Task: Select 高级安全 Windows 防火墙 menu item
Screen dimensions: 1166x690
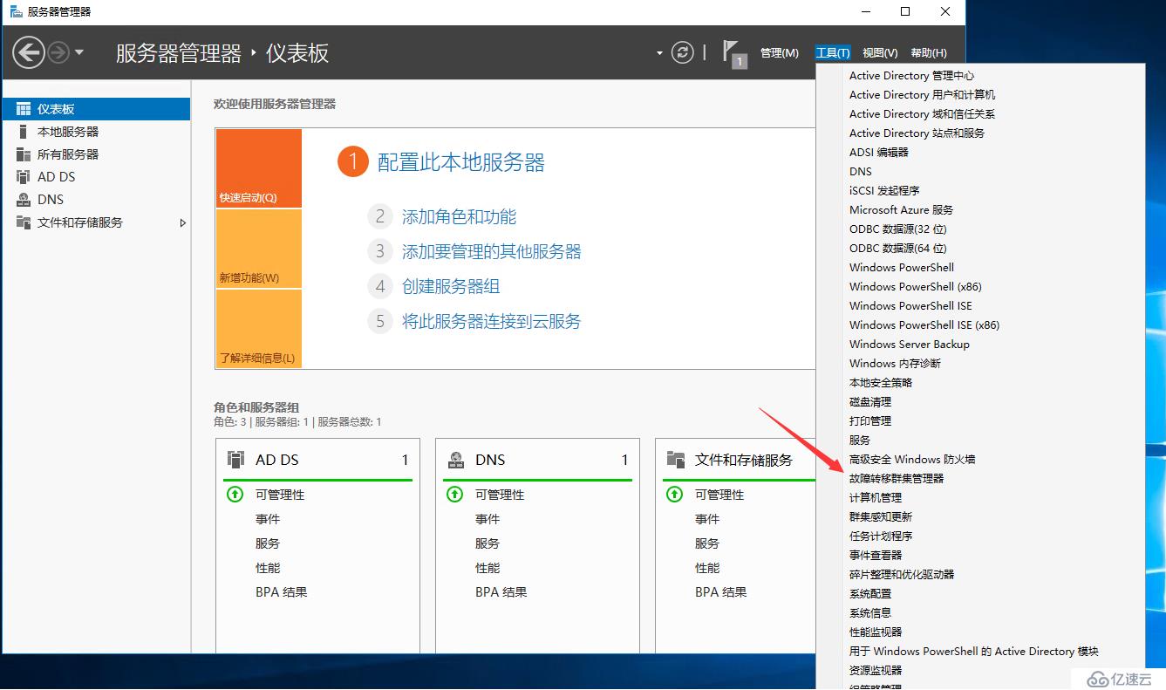Action: coord(912,460)
